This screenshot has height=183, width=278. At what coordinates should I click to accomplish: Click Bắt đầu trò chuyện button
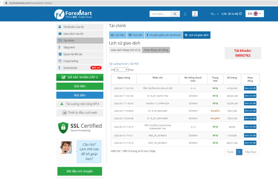80,171
